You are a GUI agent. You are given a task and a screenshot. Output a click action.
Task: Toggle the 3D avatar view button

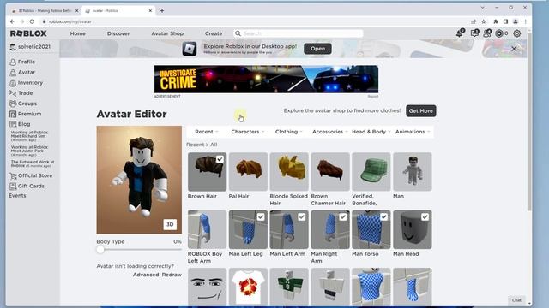click(x=170, y=224)
